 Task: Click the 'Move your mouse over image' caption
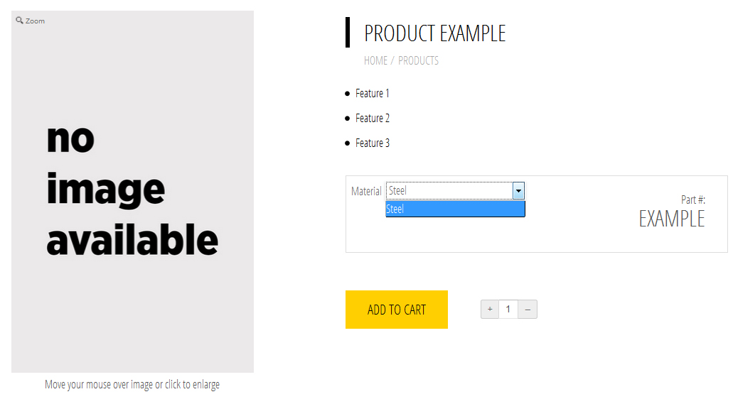point(132,385)
